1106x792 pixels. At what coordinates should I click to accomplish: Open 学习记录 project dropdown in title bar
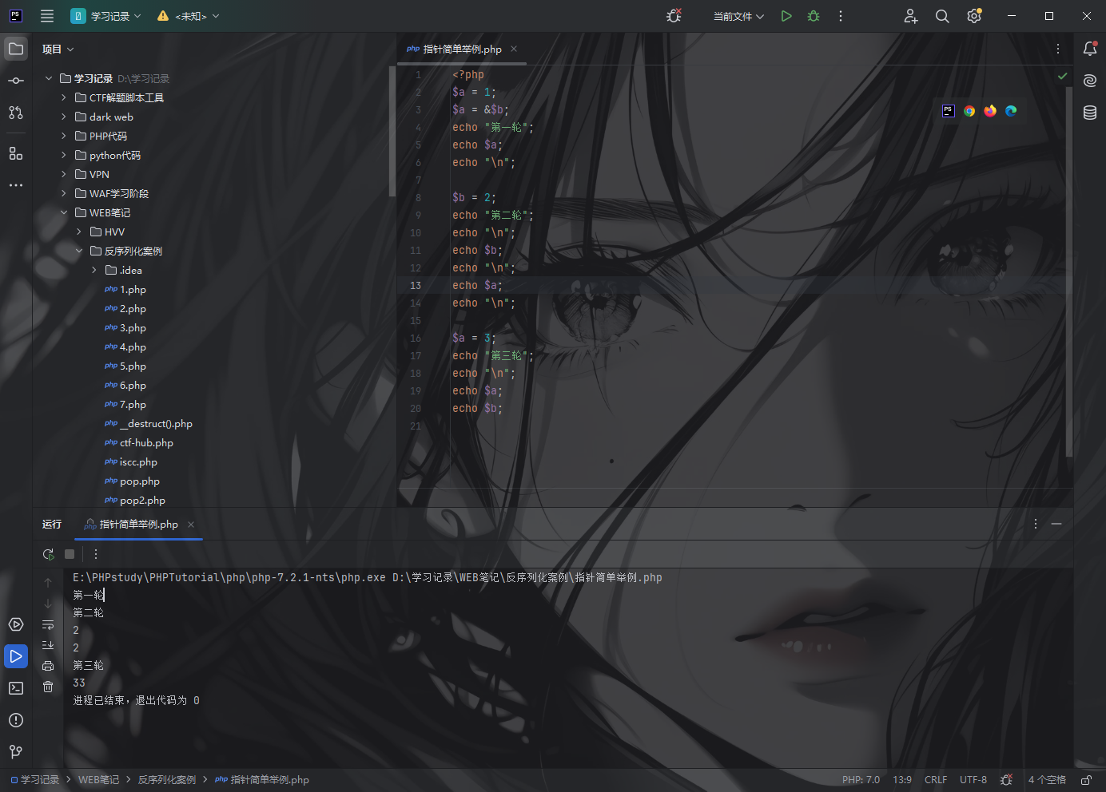[106, 16]
